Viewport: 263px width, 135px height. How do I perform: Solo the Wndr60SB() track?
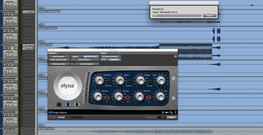point(12,15)
